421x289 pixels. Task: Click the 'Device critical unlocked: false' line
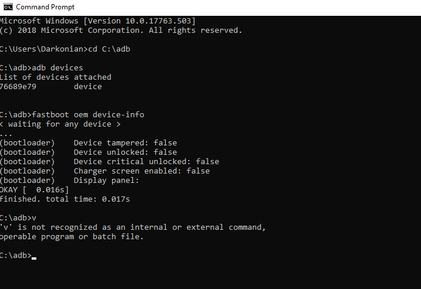pos(146,161)
